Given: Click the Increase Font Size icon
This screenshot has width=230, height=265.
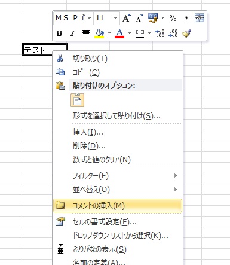Looking at the screenshot, I should click(x=127, y=18).
